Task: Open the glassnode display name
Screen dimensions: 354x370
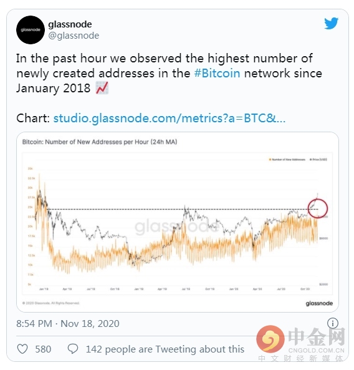Action: (70, 24)
